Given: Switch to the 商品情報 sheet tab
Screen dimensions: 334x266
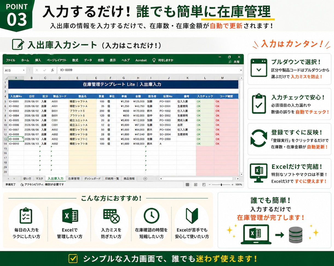Looking at the screenshot, I should [x=129, y=179].
